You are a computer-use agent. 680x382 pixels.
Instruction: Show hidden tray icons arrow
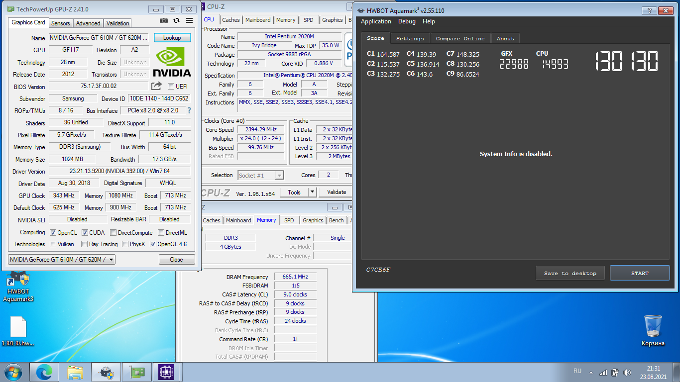tap(591, 372)
